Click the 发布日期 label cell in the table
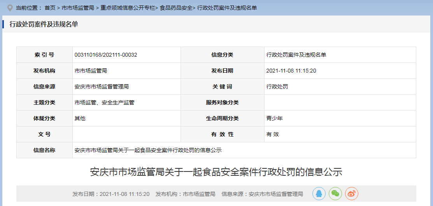Viewport: 433px width, 206px height. [x=222, y=71]
